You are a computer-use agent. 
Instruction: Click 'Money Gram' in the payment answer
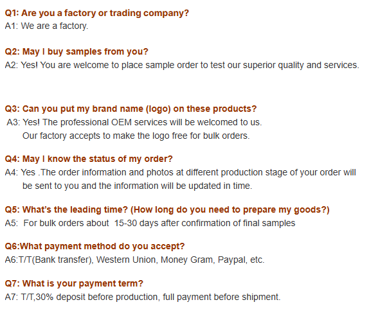[188, 260]
